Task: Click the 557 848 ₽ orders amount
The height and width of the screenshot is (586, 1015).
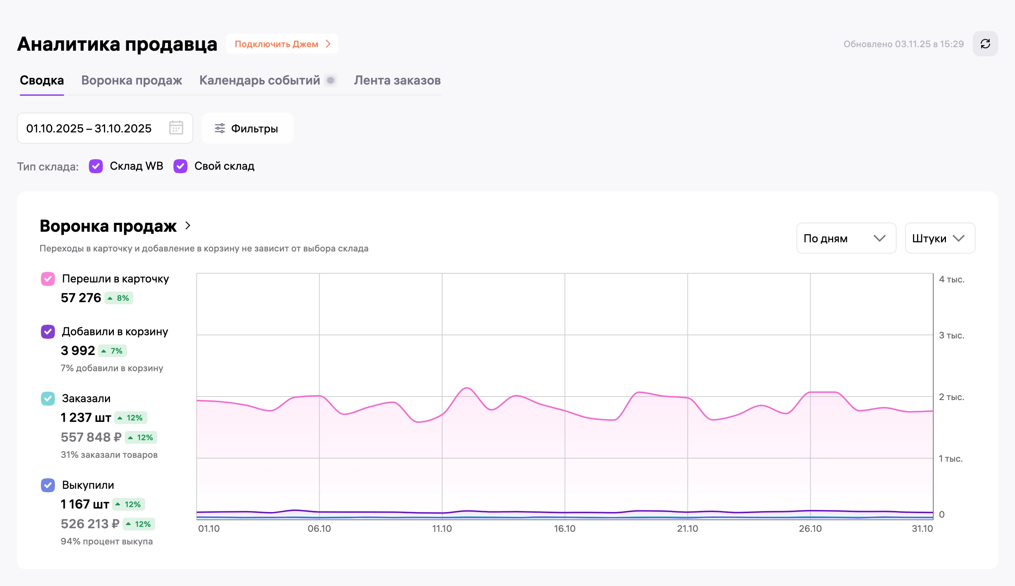Action: 91,437
